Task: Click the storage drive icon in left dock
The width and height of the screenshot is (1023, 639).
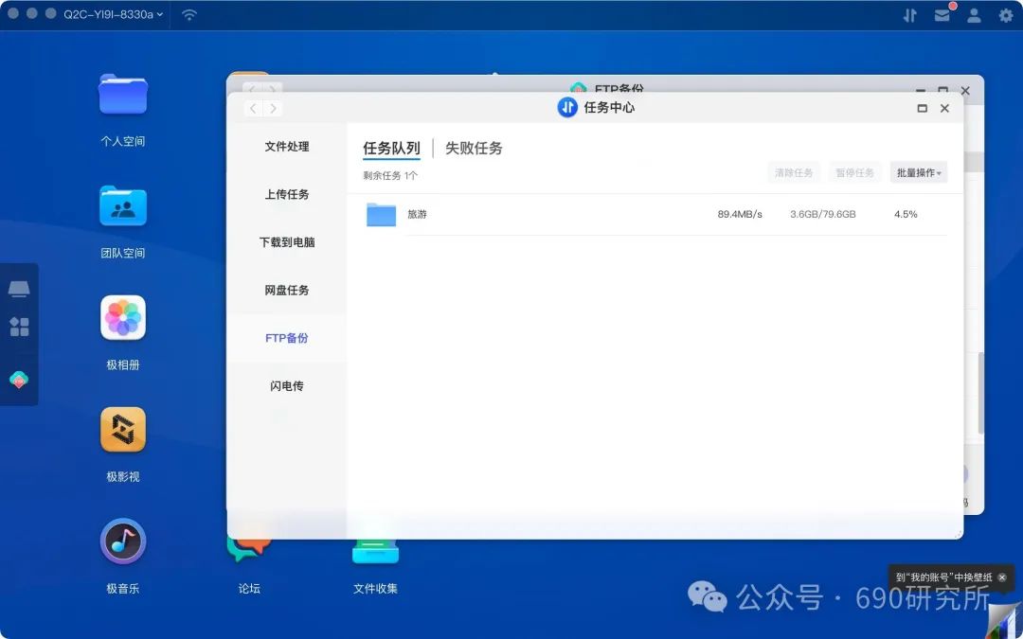Action: click(19, 288)
